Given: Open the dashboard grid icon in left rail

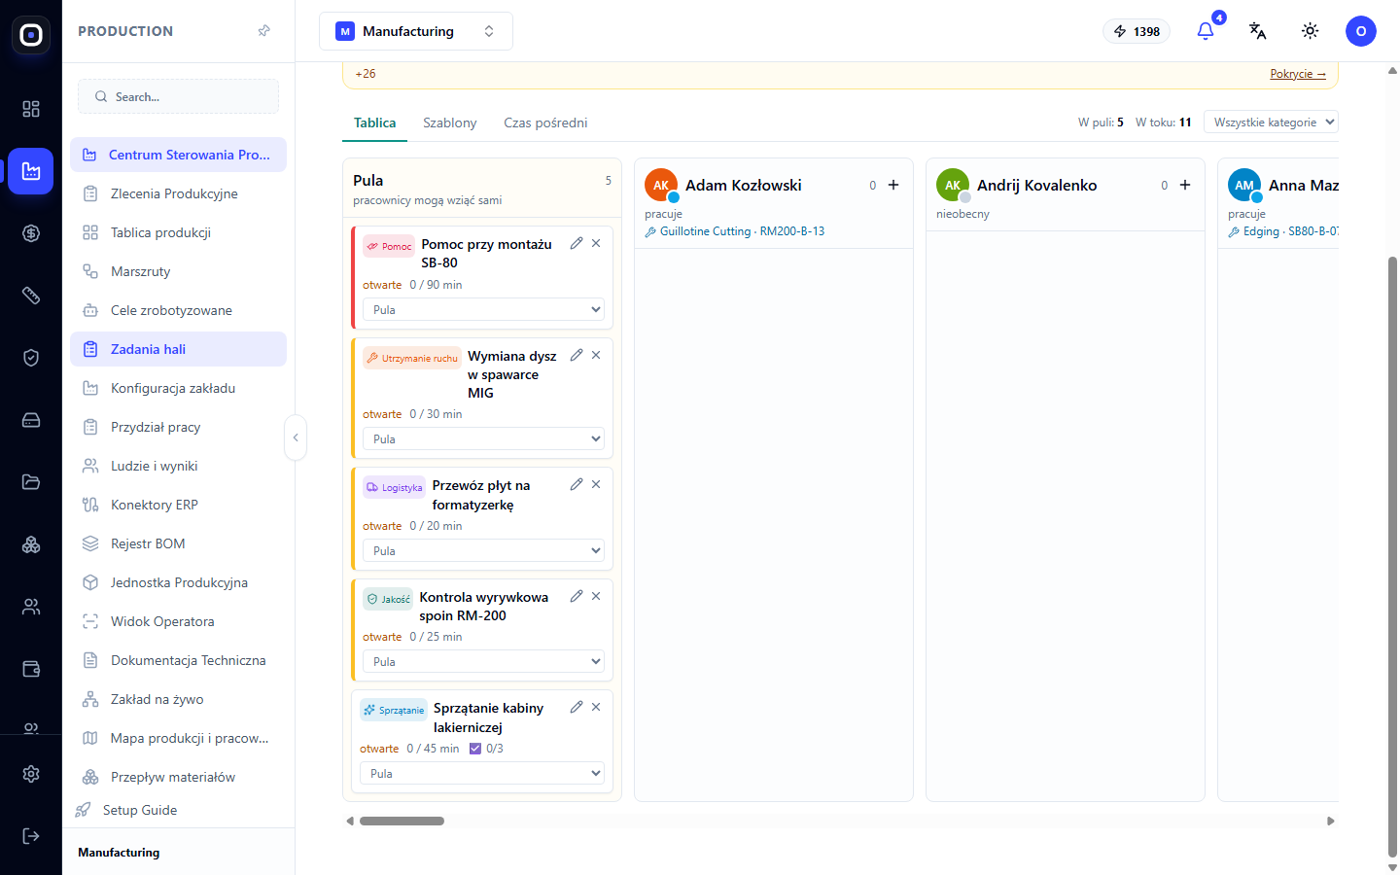Looking at the screenshot, I should [x=31, y=109].
